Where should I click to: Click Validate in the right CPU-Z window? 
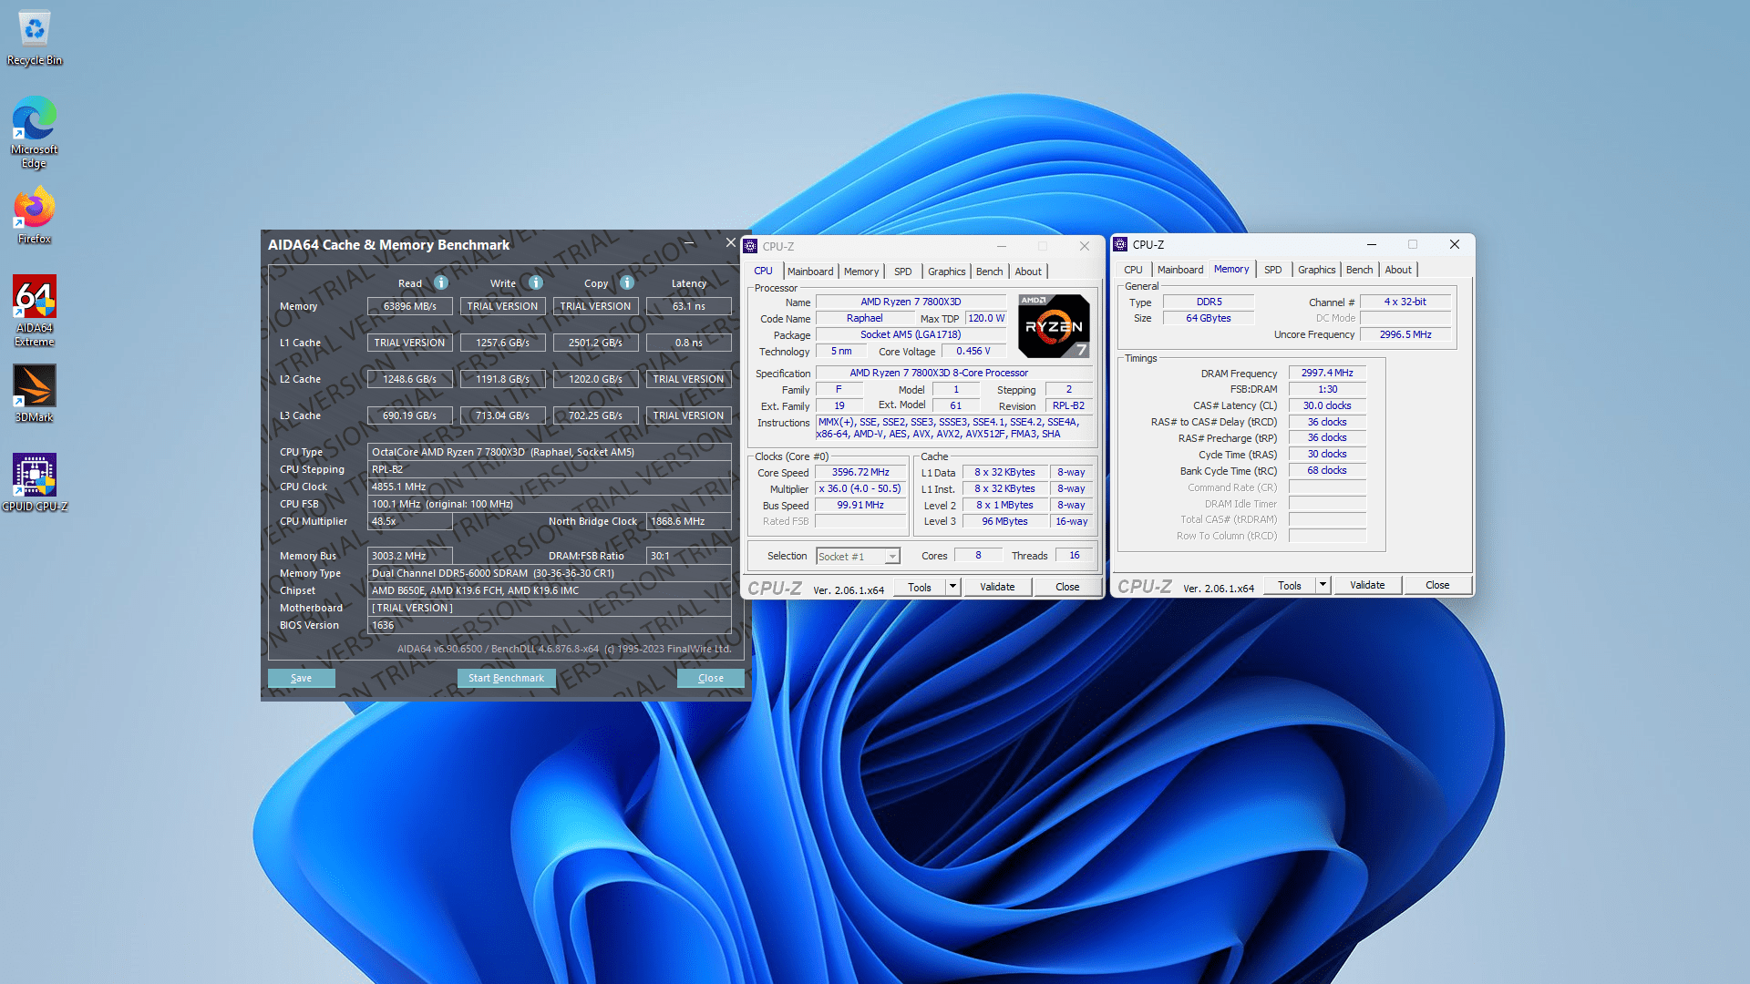(1366, 585)
